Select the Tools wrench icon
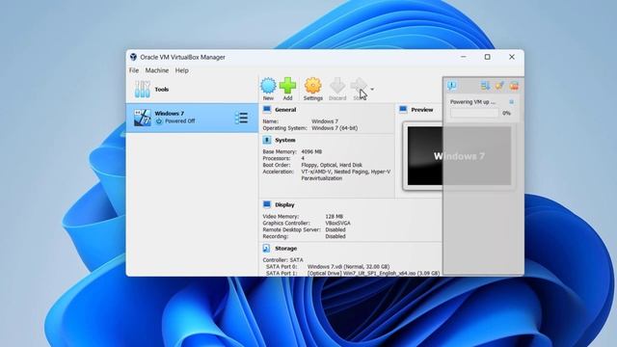Image resolution: width=617 pixels, height=347 pixels. point(142,90)
